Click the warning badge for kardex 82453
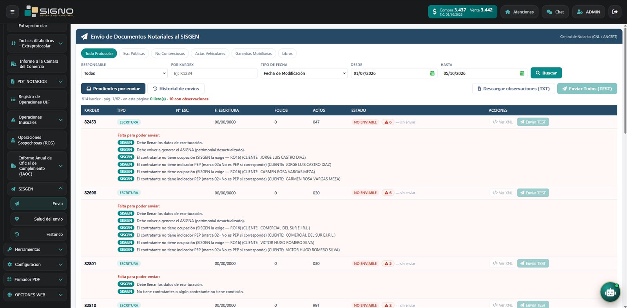Viewport: 627px width, 308px height. click(x=388, y=122)
